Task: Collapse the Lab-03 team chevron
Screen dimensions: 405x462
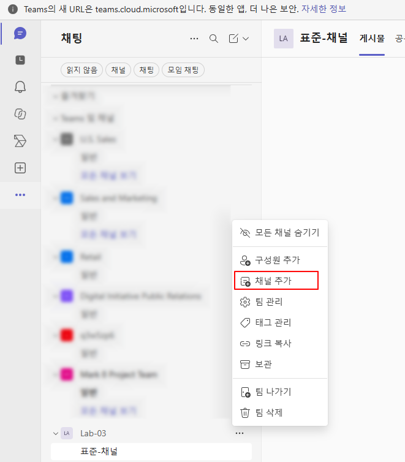Action: pyautogui.click(x=55, y=433)
